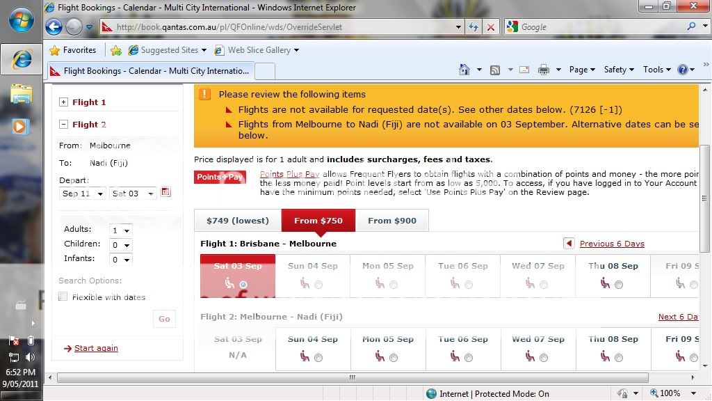Open the Tools menu
The image size is (712, 401).
coord(656,70)
